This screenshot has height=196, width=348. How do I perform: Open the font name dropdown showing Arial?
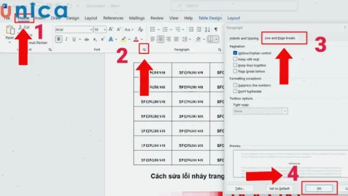pyautogui.click(x=74, y=29)
